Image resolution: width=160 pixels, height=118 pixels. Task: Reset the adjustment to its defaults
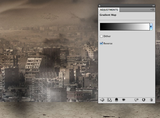pyautogui.click(x=143, y=100)
